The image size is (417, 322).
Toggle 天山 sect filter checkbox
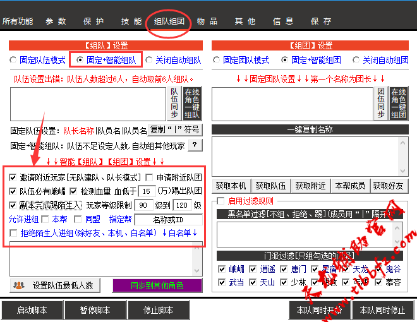pos(253,282)
